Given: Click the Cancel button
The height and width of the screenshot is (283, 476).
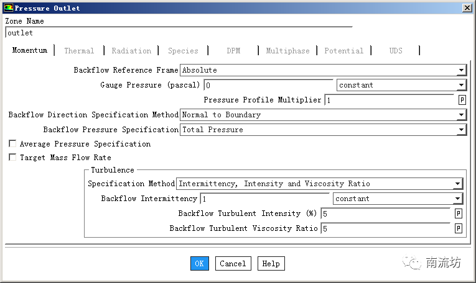Looking at the screenshot, I should click(233, 264).
